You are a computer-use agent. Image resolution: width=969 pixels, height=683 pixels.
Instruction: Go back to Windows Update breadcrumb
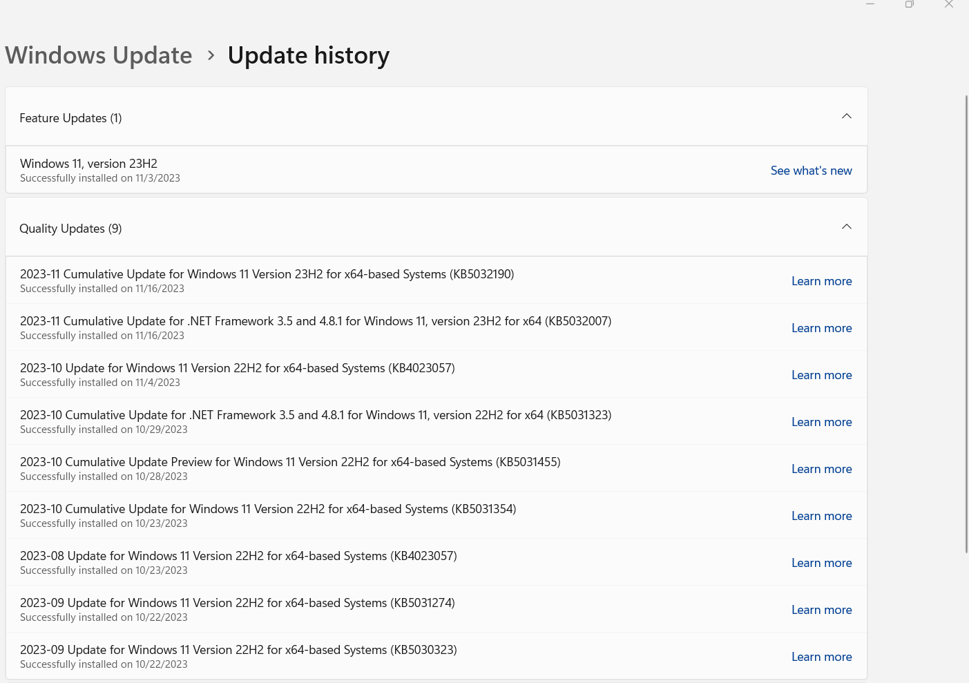[99, 55]
